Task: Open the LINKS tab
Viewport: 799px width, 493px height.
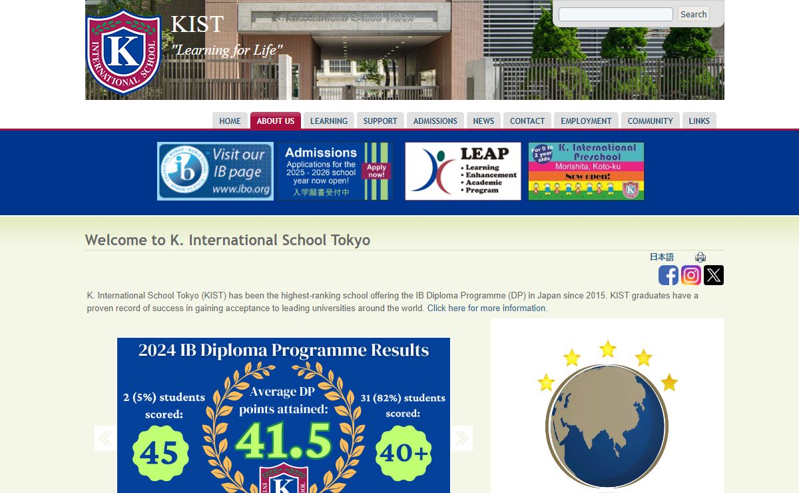Action: tap(699, 121)
